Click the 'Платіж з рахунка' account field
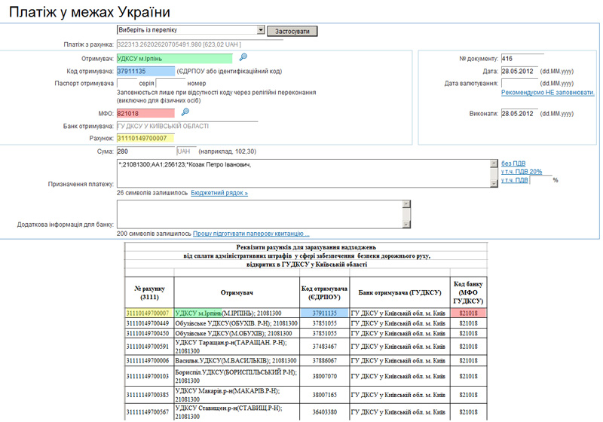 [200, 44]
